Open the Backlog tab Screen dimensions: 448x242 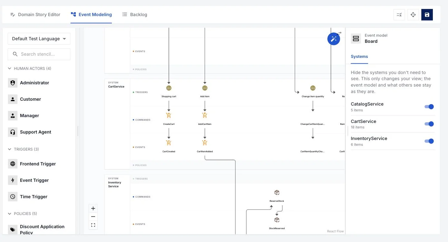tap(135, 14)
